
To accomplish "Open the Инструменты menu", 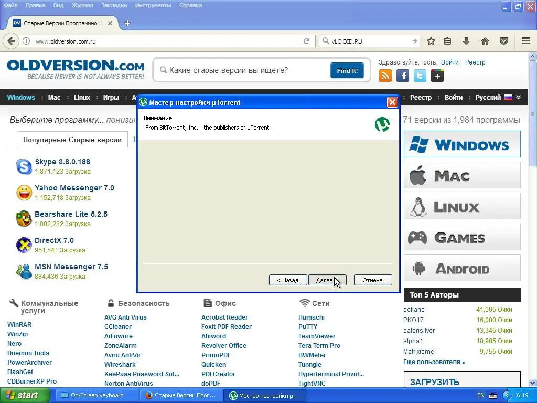I will (x=153, y=5).
